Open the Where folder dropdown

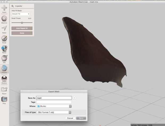point(54,106)
